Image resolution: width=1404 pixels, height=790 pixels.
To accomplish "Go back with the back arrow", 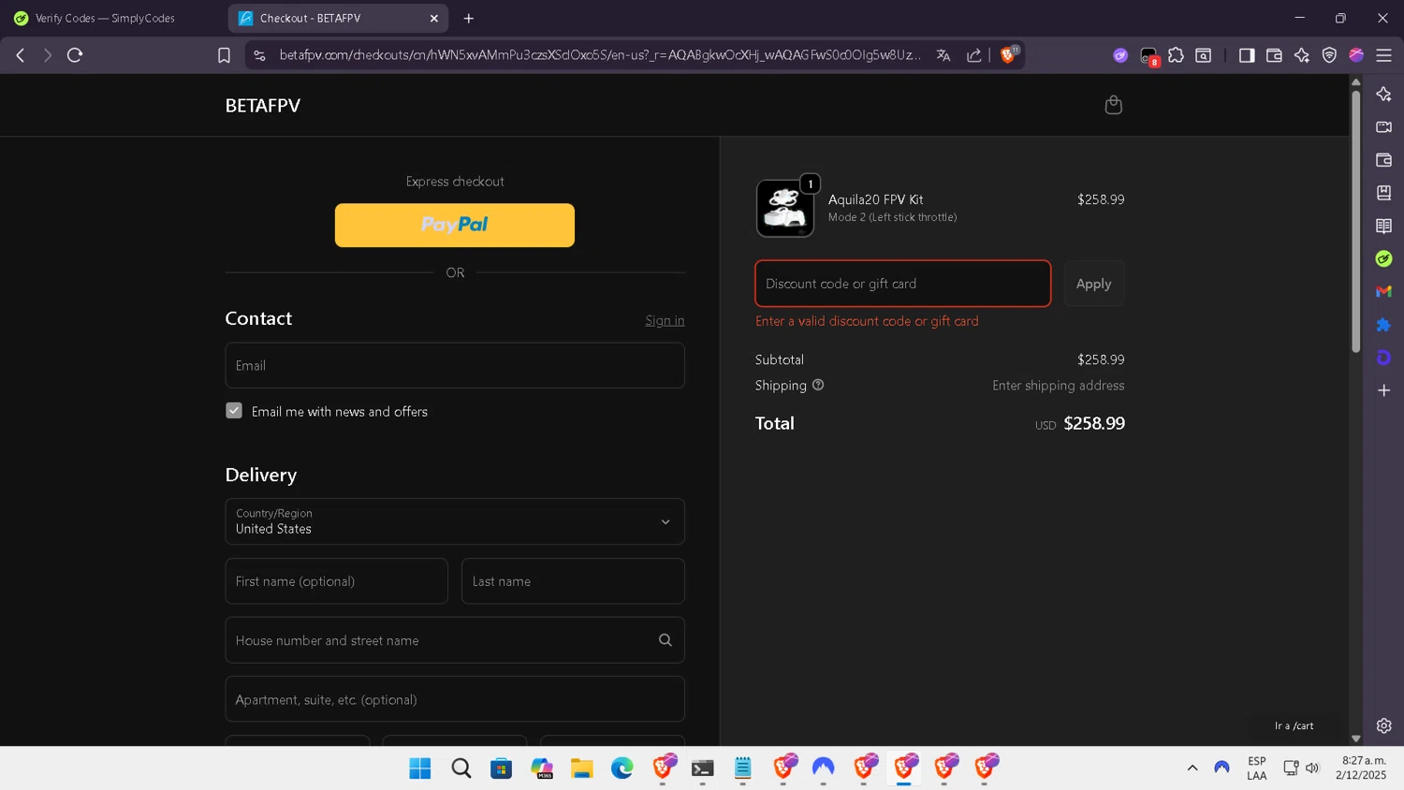I will (x=20, y=55).
